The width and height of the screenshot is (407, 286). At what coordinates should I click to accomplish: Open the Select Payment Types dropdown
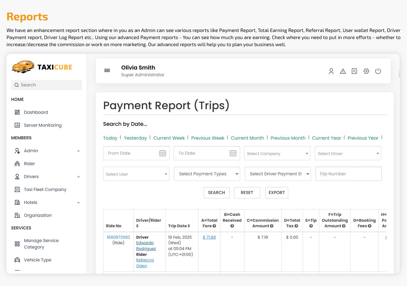207,174
